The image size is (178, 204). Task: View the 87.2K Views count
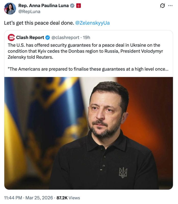[x=68, y=198]
